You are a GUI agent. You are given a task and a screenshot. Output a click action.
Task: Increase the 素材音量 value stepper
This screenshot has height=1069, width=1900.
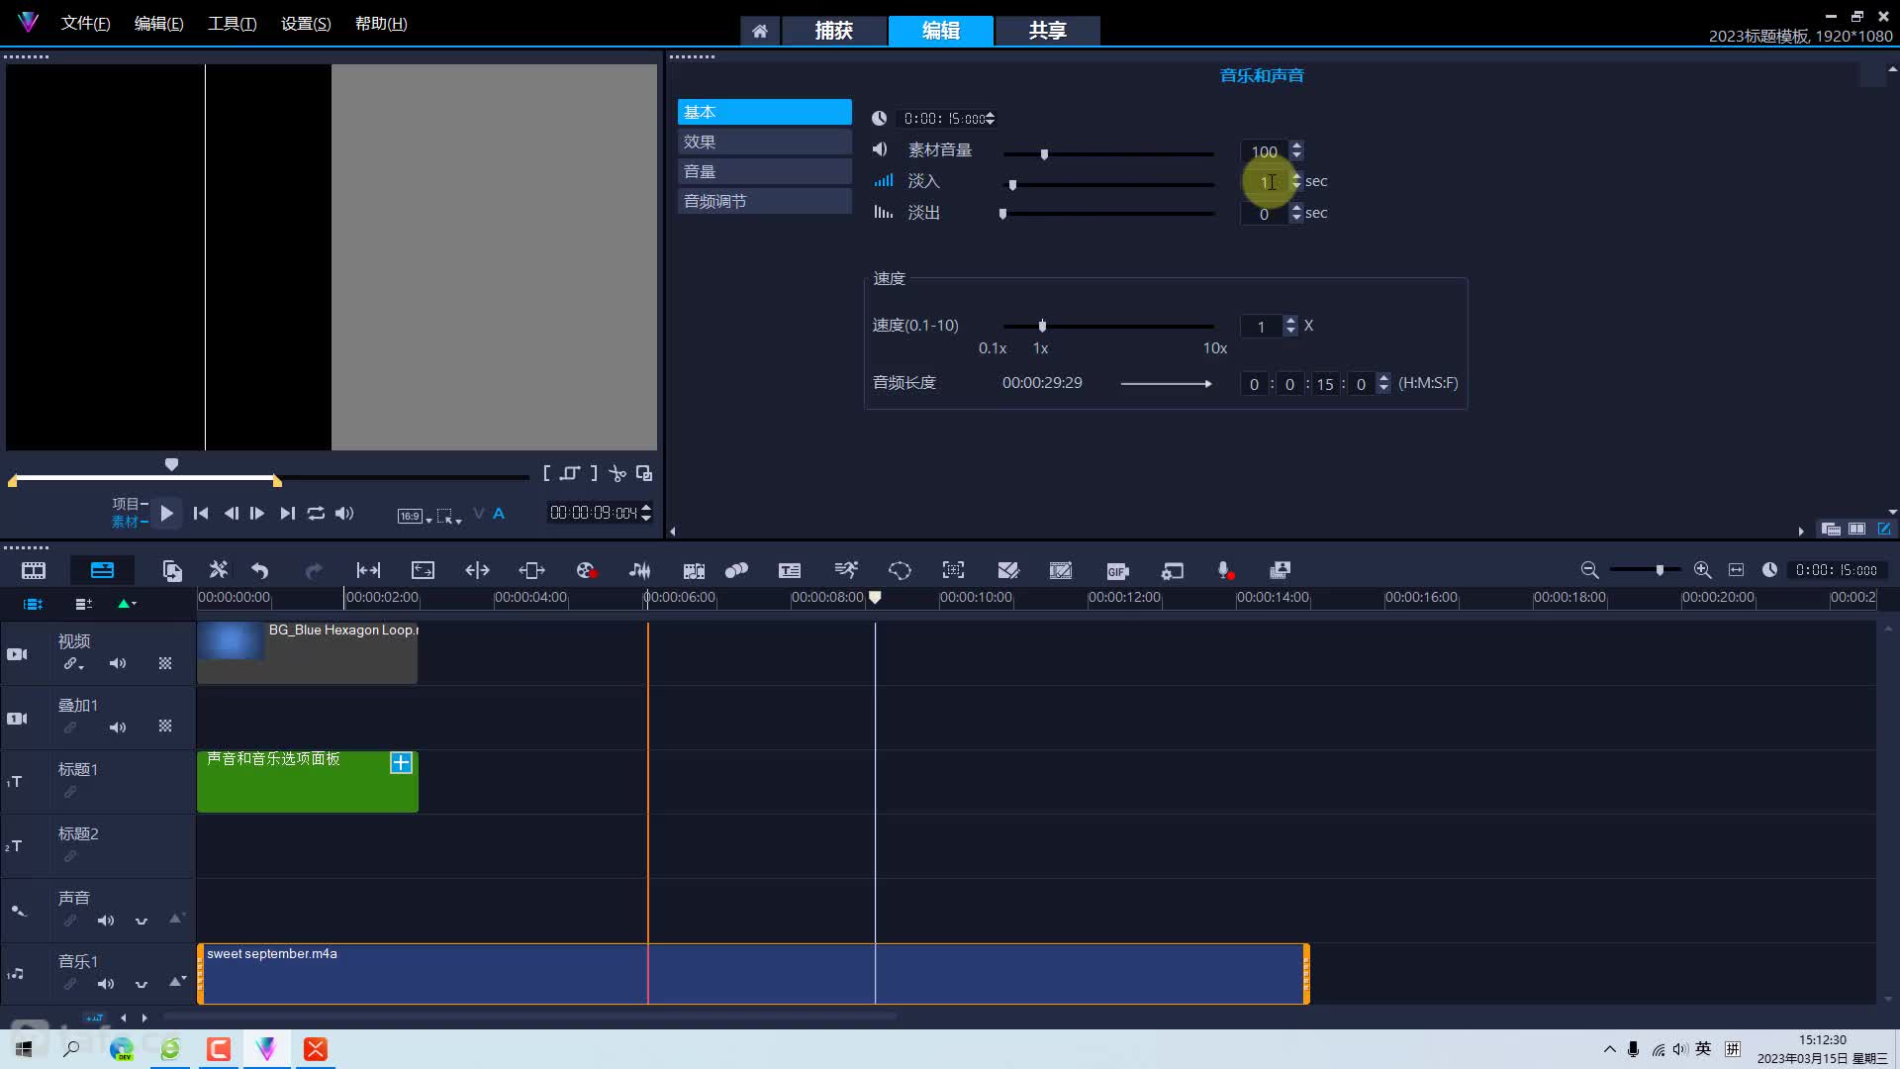point(1296,146)
